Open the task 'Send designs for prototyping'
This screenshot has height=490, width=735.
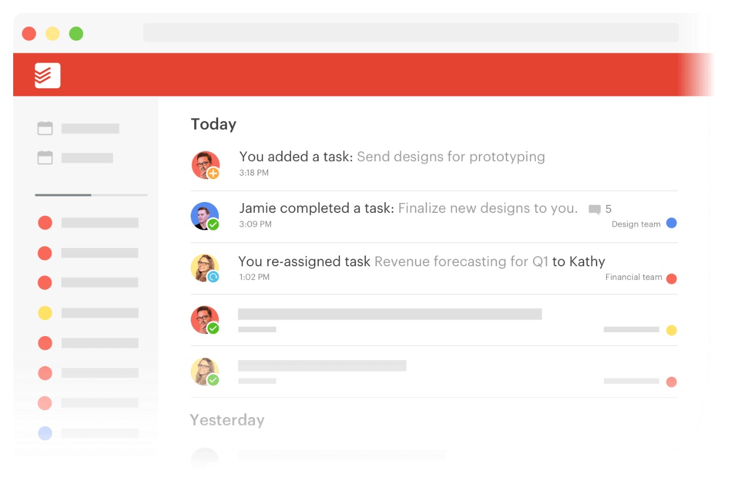[451, 157]
